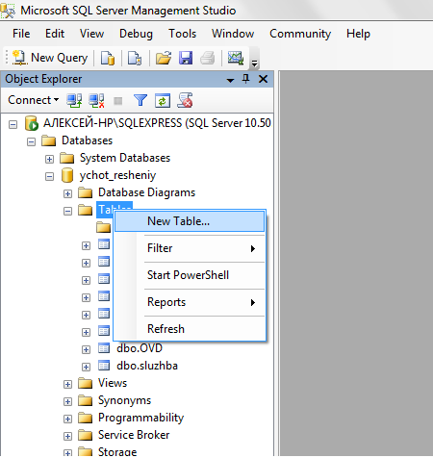Click the Database Engine Query icon
This screenshot has width=433, height=458.
point(108,58)
